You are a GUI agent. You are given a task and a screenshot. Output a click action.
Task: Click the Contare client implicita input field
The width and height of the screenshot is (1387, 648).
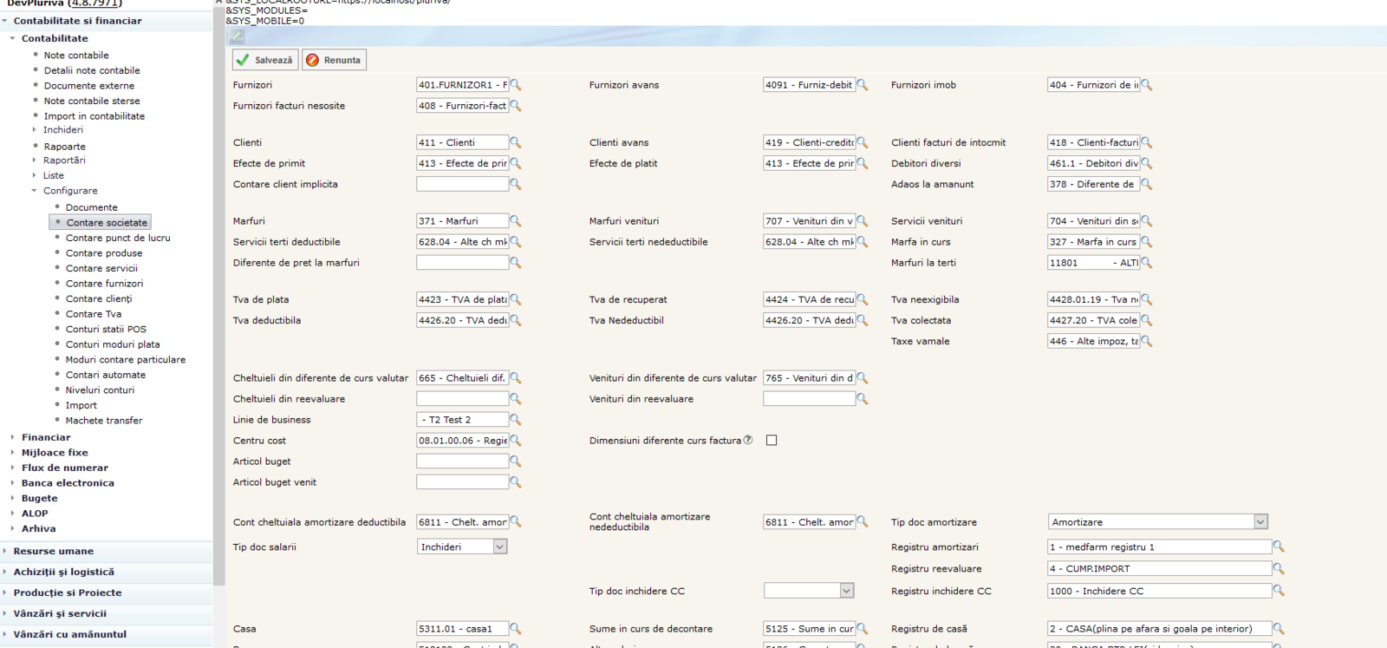click(462, 184)
